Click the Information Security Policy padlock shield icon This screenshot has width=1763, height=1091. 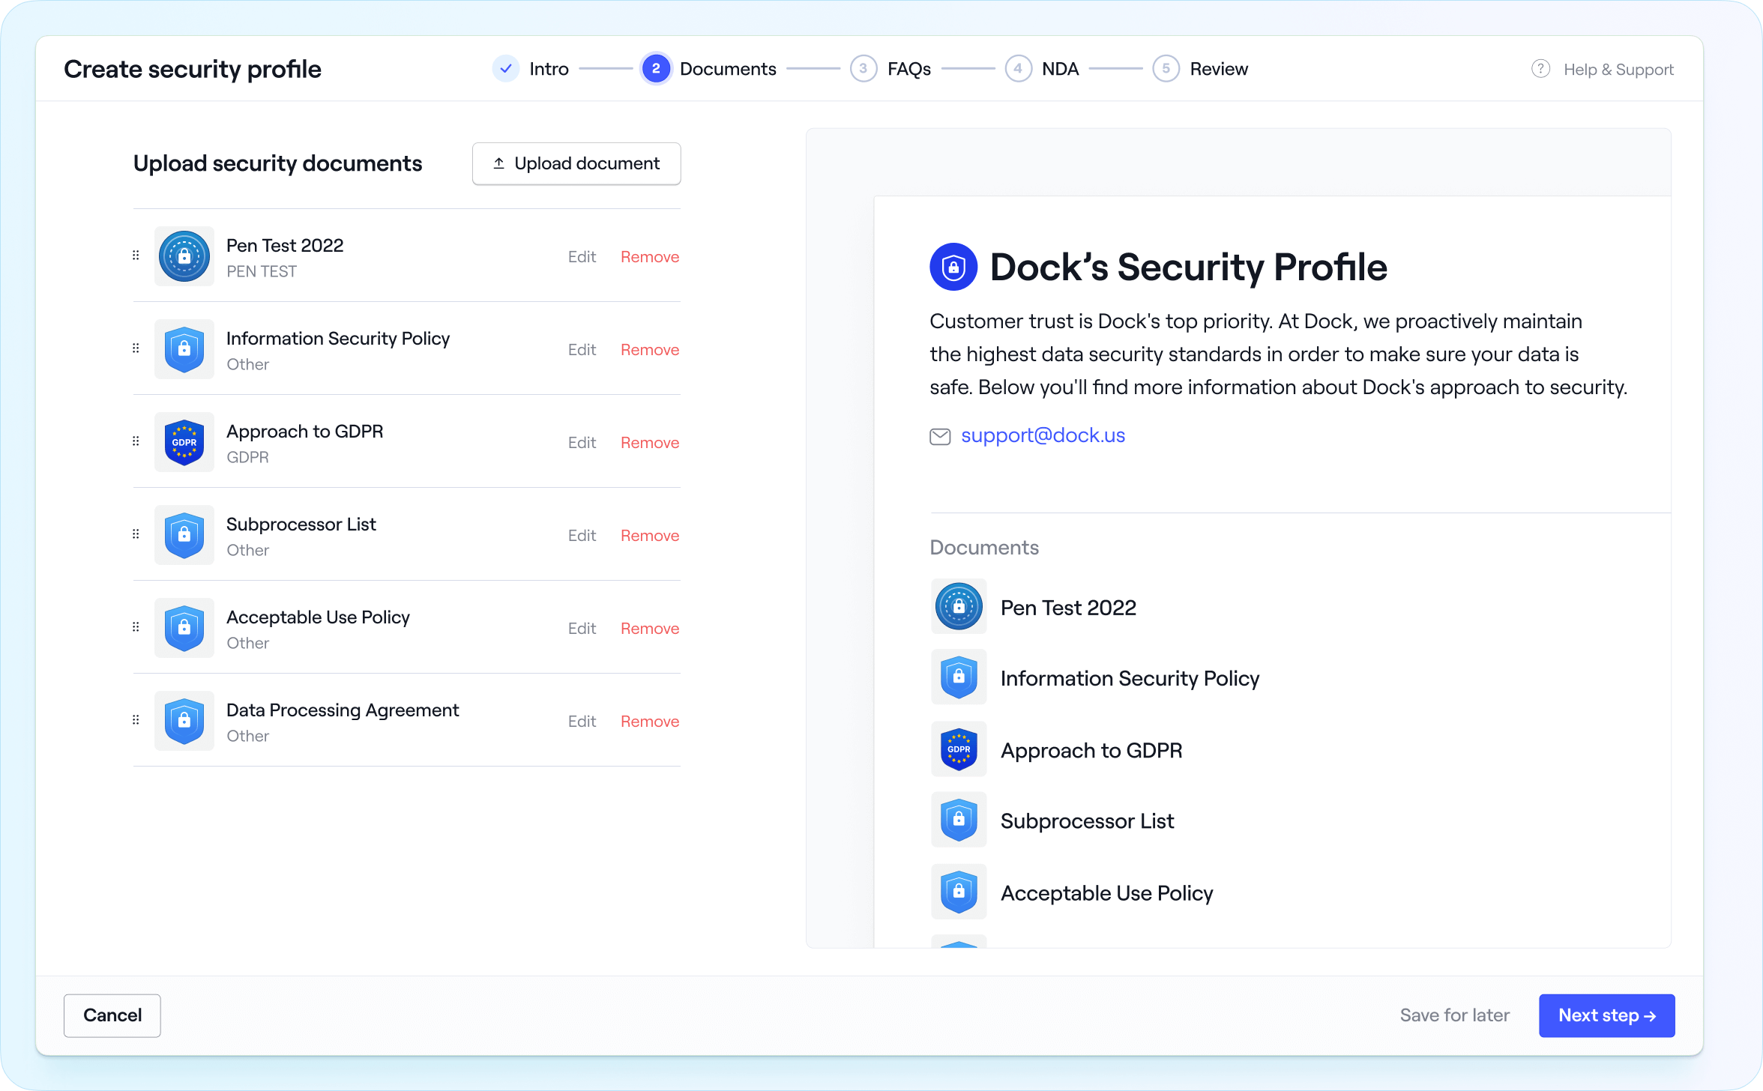[x=184, y=348]
